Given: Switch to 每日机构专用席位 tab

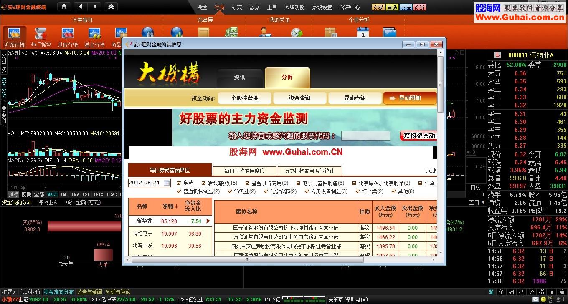Looking at the screenshot, I should point(244,171).
